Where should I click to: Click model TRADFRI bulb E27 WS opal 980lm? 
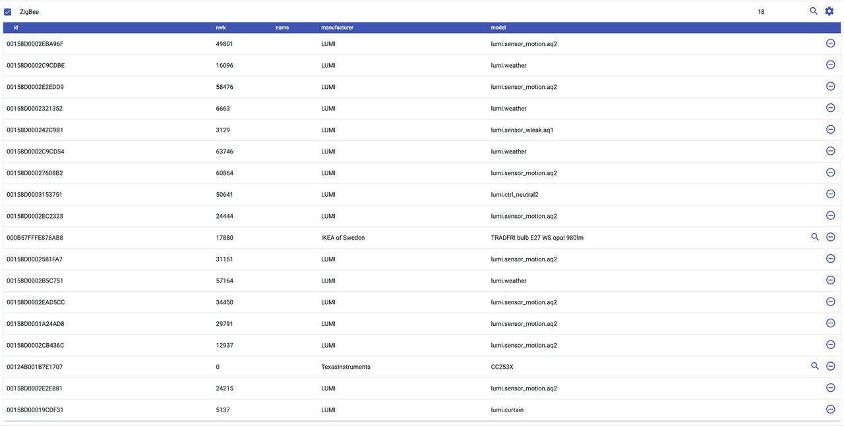(x=537, y=238)
